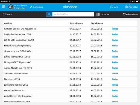140x105 pixels.
Task: Open Preise for Komplet Berliner und Neuschnee
Action: point(115,29)
